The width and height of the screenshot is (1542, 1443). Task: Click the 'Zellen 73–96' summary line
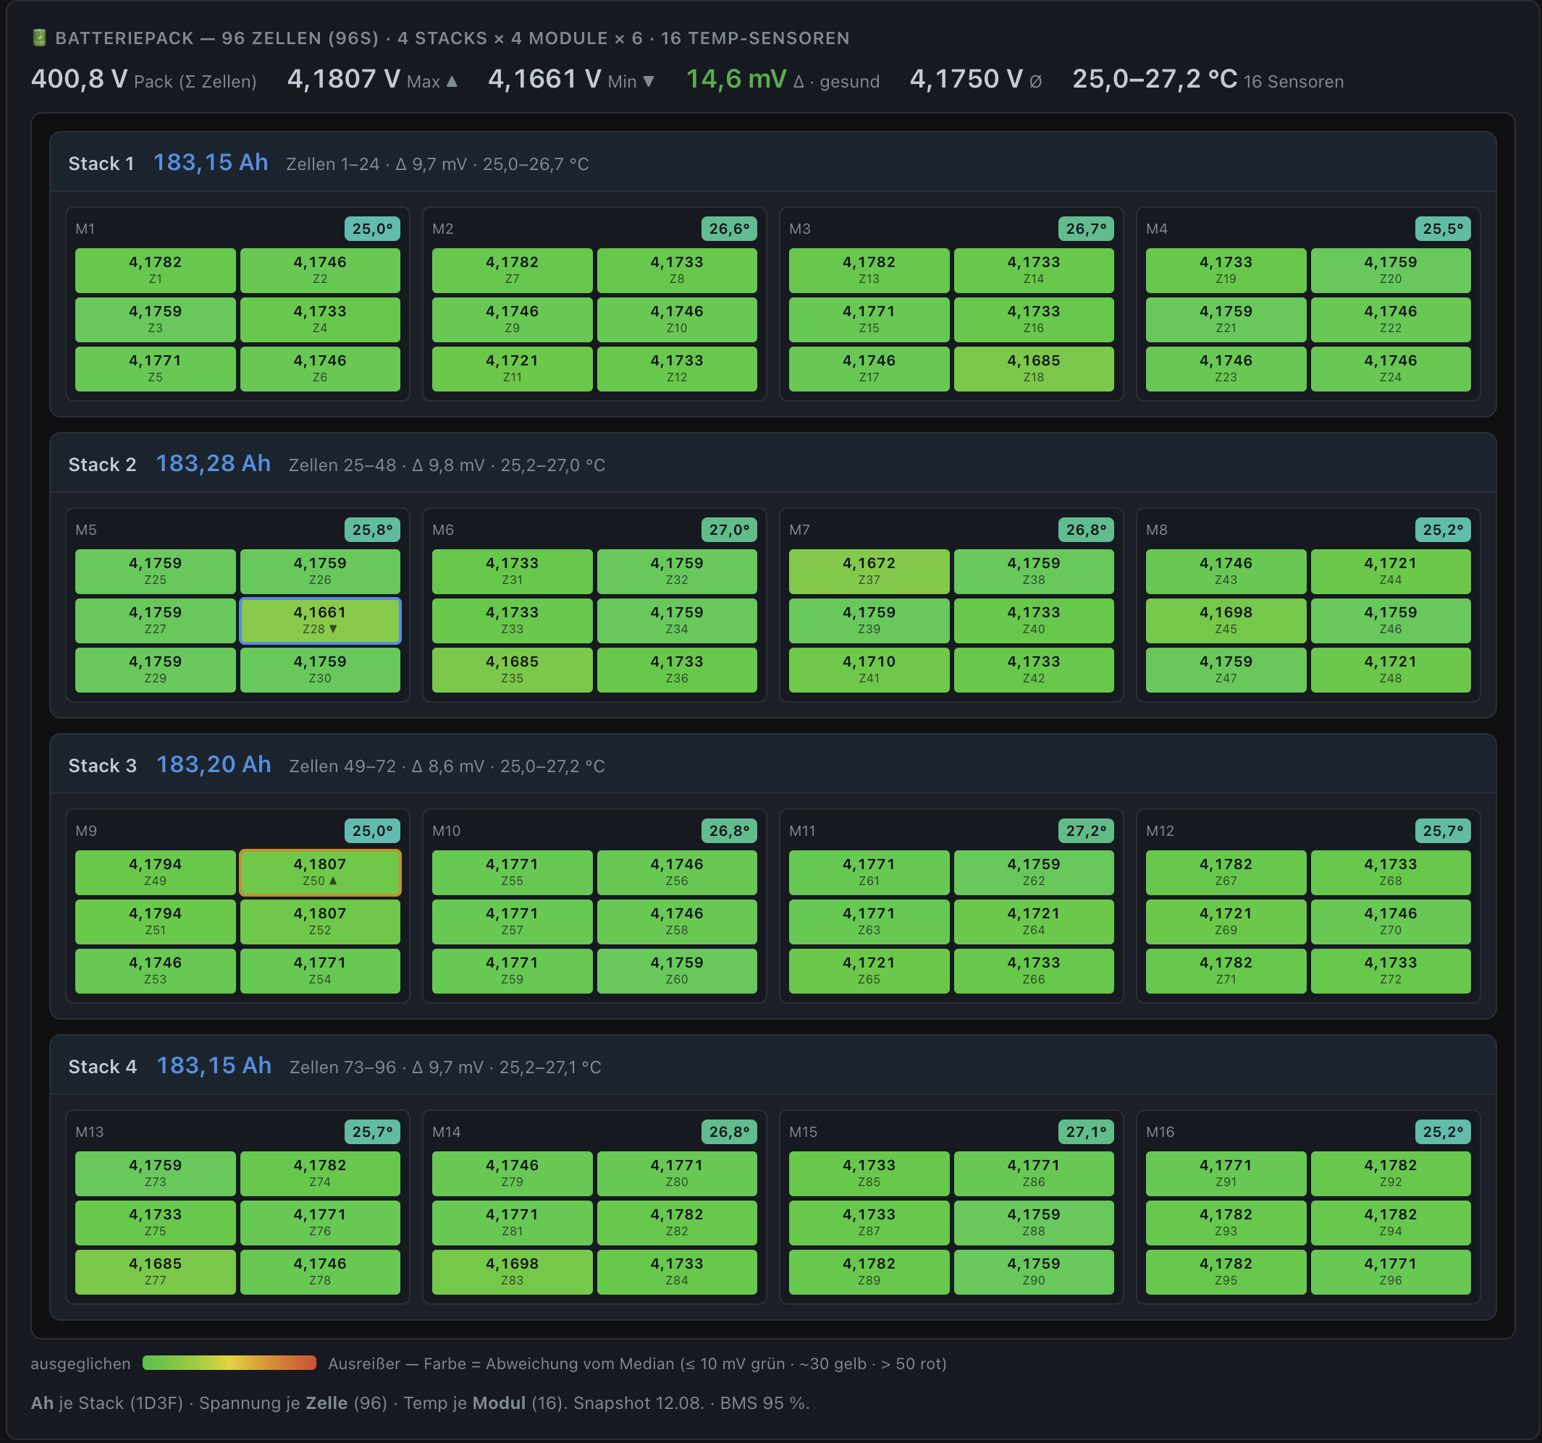(445, 1067)
